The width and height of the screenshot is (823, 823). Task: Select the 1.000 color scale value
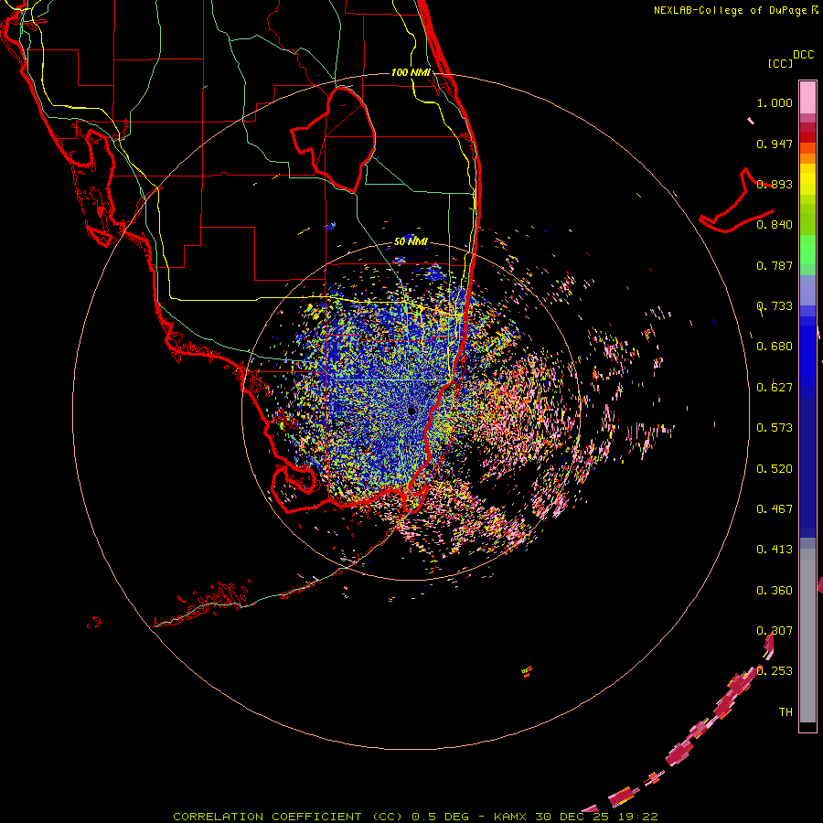775,102
